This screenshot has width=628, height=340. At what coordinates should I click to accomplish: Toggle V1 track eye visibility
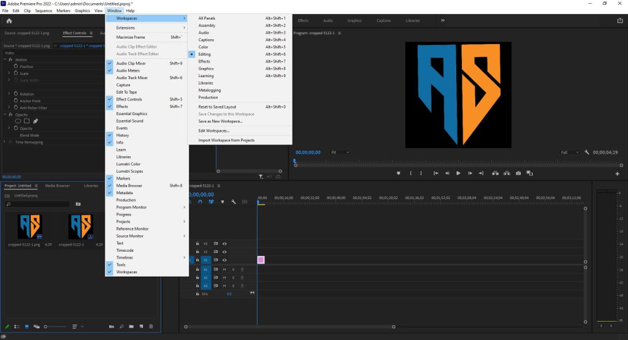(x=224, y=260)
